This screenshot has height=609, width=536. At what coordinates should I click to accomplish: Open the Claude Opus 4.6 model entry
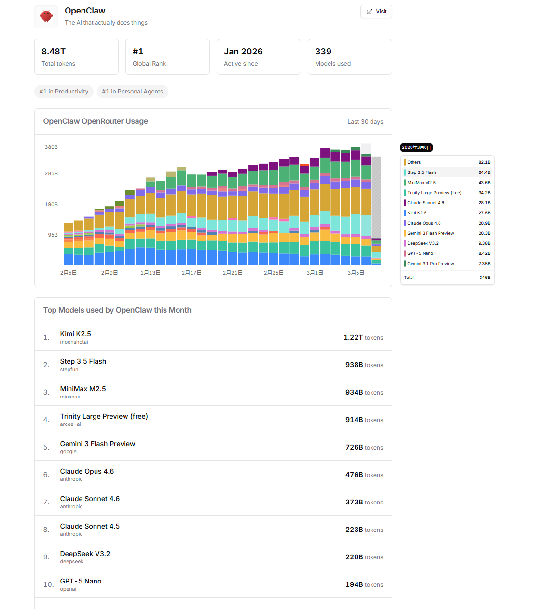pyautogui.click(x=87, y=471)
